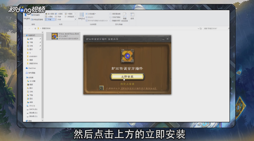Screen dimensions: 254x141
Task: Open the 分组依据 group by dropdown
Action: (x=91, y=14)
